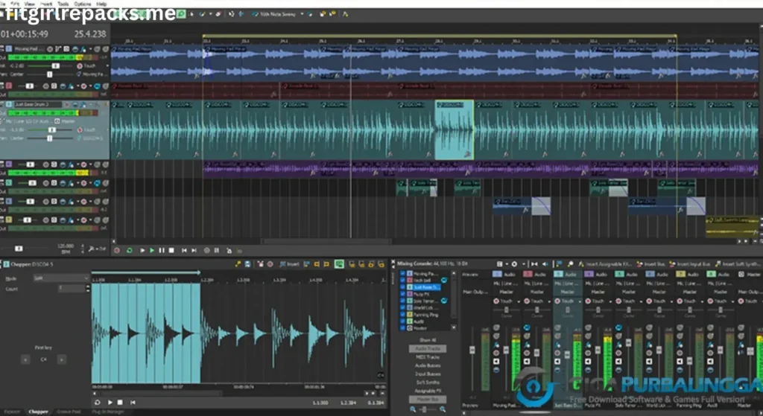Viewport: 763px width, 416px height.
Task: Toggle the Assignable FX filter button
Action: 428,391
